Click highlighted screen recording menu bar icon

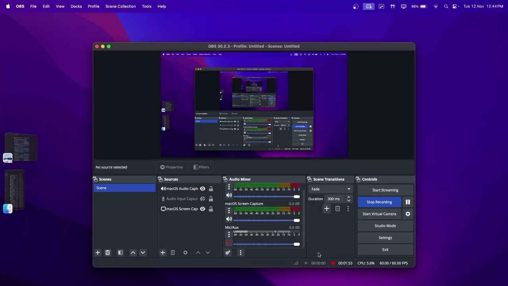[369, 6]
